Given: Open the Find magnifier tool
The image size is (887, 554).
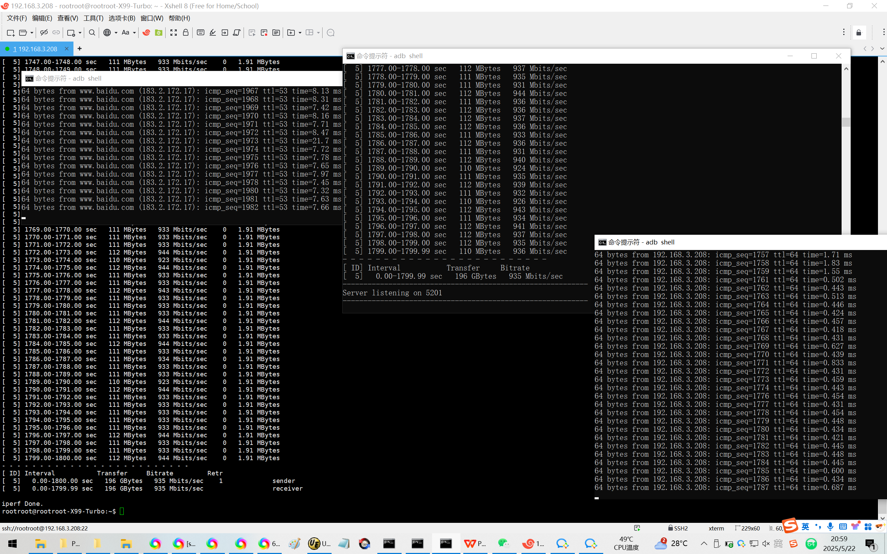Looking at the screenshot, I should tap(92, 33).
